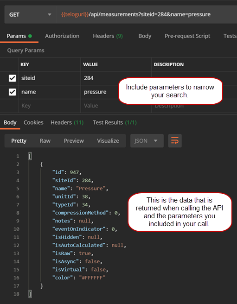Click the 284 value cell
237x304 pixels.
(116, 78)
